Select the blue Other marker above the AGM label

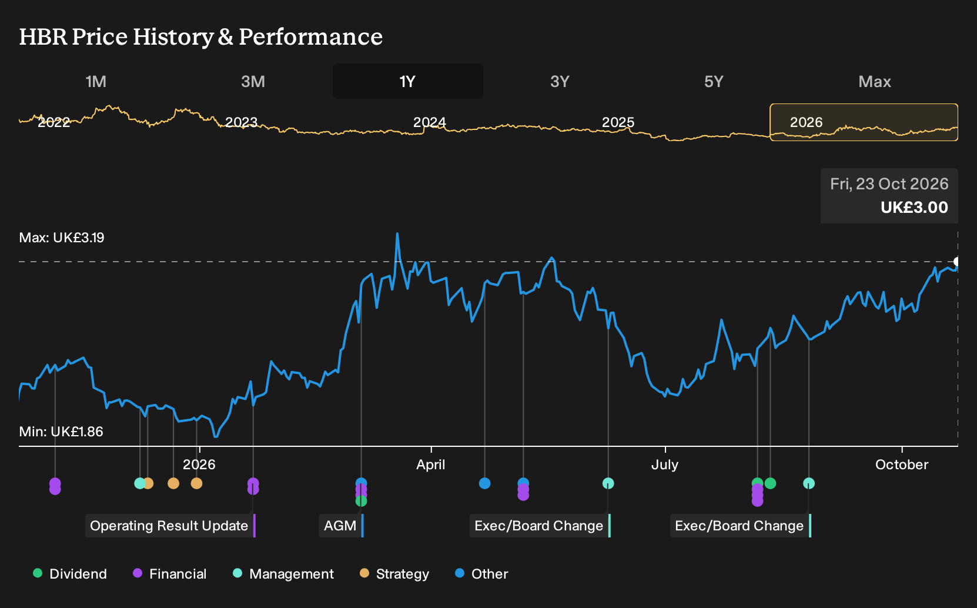pos(362,483)
